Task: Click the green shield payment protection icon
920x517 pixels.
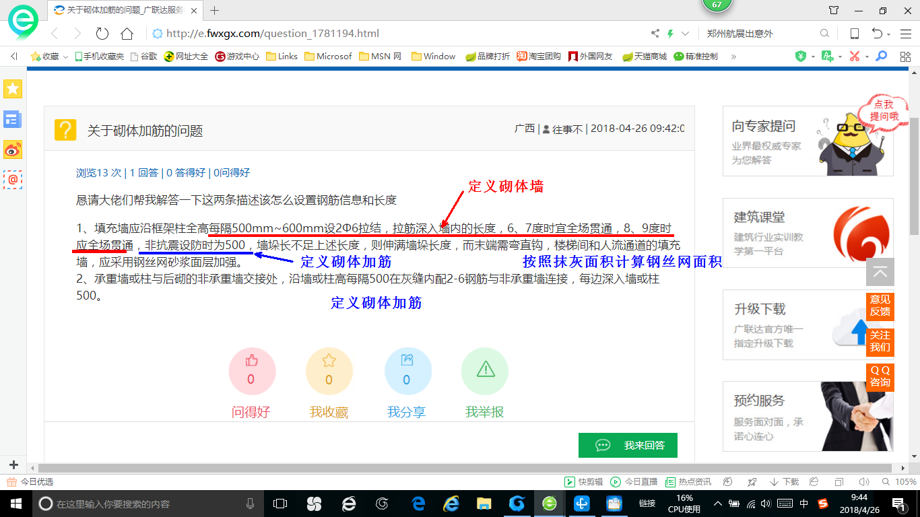Action: click(x=800, y=57)
